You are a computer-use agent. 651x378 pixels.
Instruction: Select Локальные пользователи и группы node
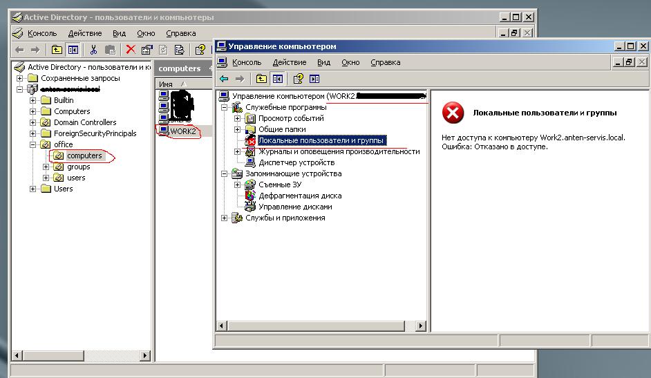point(322,140)
